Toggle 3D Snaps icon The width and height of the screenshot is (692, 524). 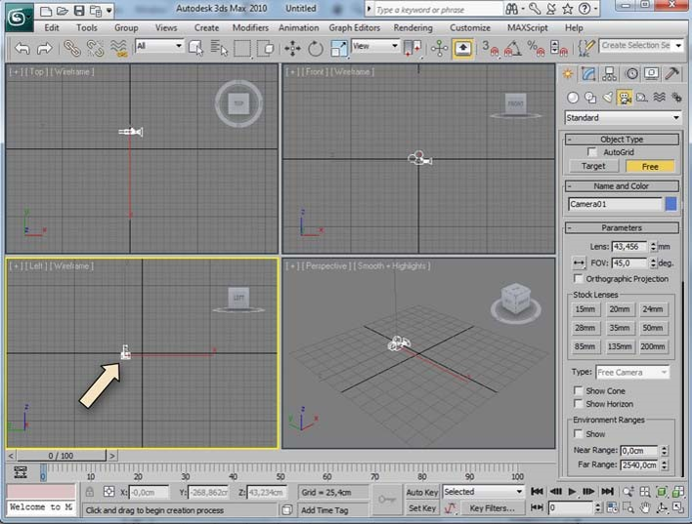coord(489,48)
